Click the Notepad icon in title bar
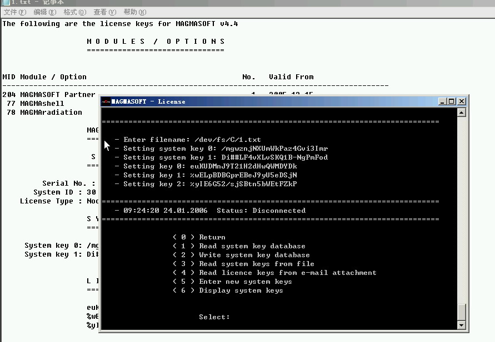The height and width of the screenshot is (342, 495). 6,3
